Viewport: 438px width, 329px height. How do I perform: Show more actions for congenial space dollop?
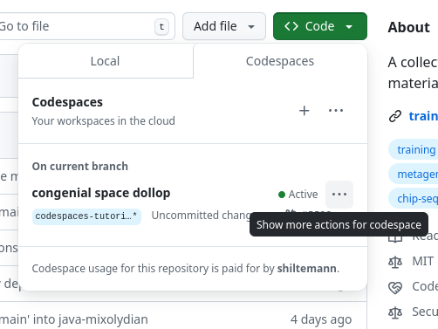[339, 195]
